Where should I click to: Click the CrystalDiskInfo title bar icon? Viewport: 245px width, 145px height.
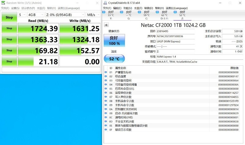click(x=105, y=3)
